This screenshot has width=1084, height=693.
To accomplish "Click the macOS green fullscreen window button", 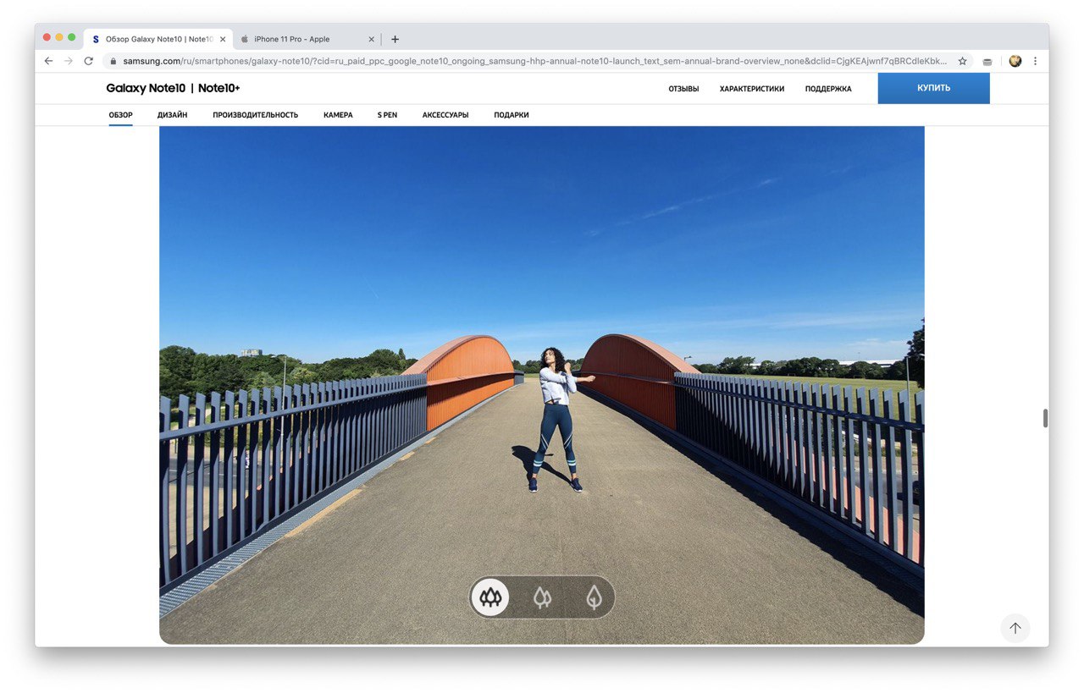I will tap(72, 37).
